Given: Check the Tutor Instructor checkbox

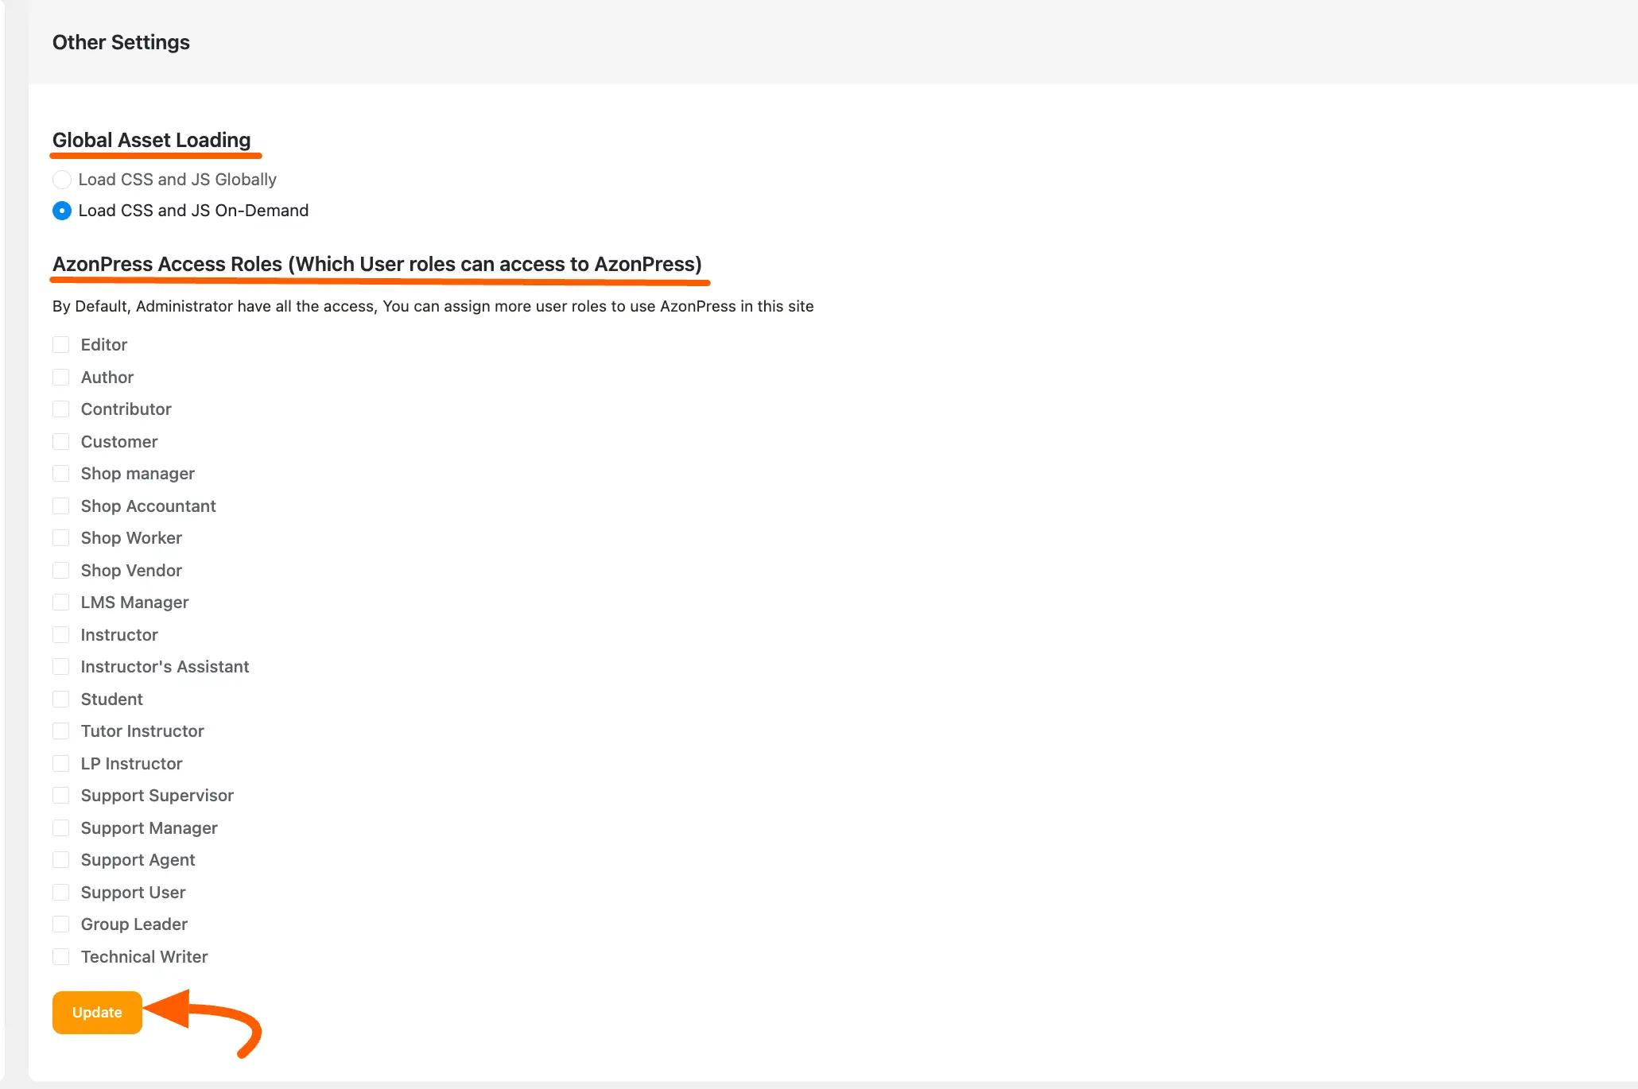Looking at the screenshot, I should [61, 731].
